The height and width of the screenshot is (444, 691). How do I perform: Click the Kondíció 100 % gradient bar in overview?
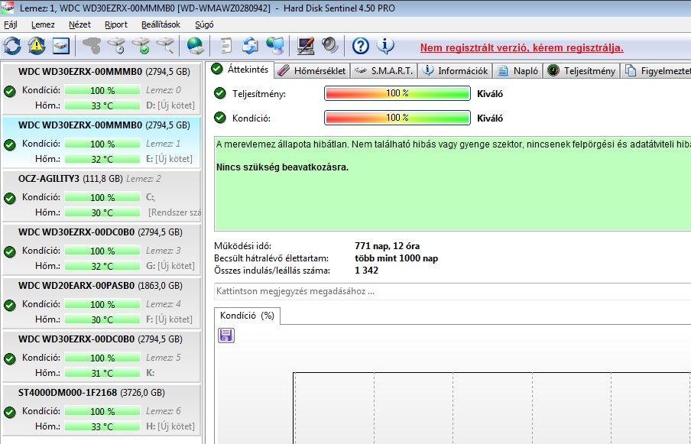(397, 118)
